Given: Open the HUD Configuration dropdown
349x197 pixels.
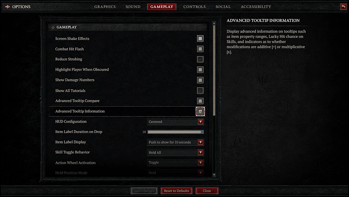Looking at the screenshot, I should [175, 122].
